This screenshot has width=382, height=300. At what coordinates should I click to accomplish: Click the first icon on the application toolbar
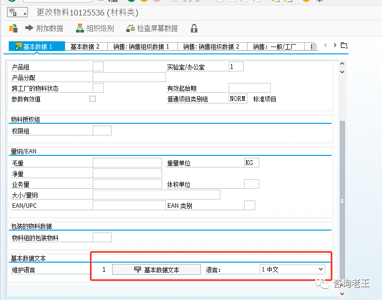pos(14,28)
